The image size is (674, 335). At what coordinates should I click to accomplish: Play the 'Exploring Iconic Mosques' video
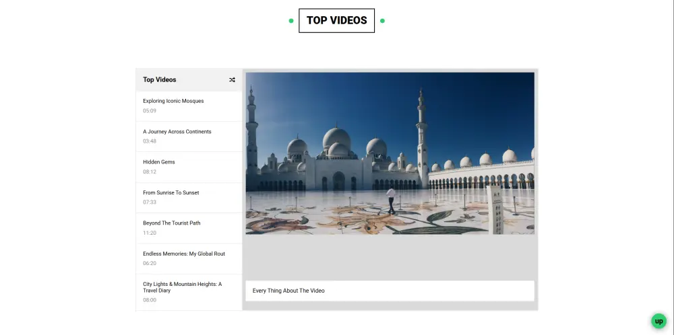click(x=189, y=106)
